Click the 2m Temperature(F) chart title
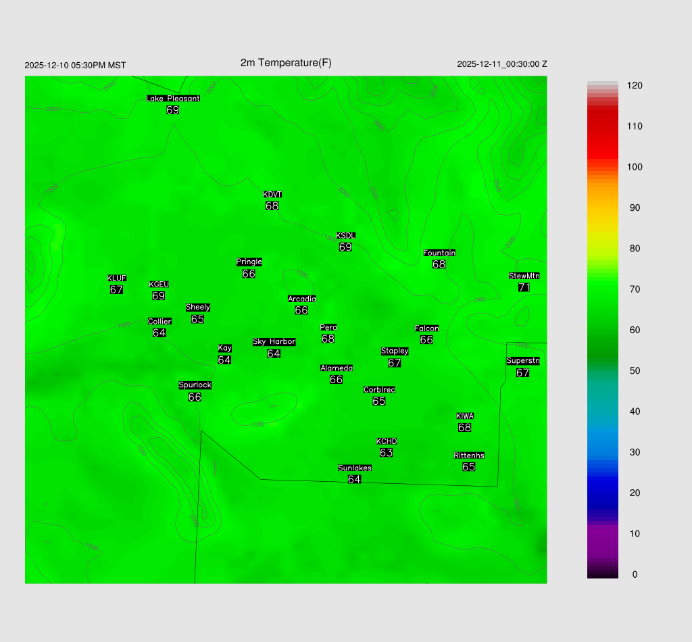 pos(286,63)
